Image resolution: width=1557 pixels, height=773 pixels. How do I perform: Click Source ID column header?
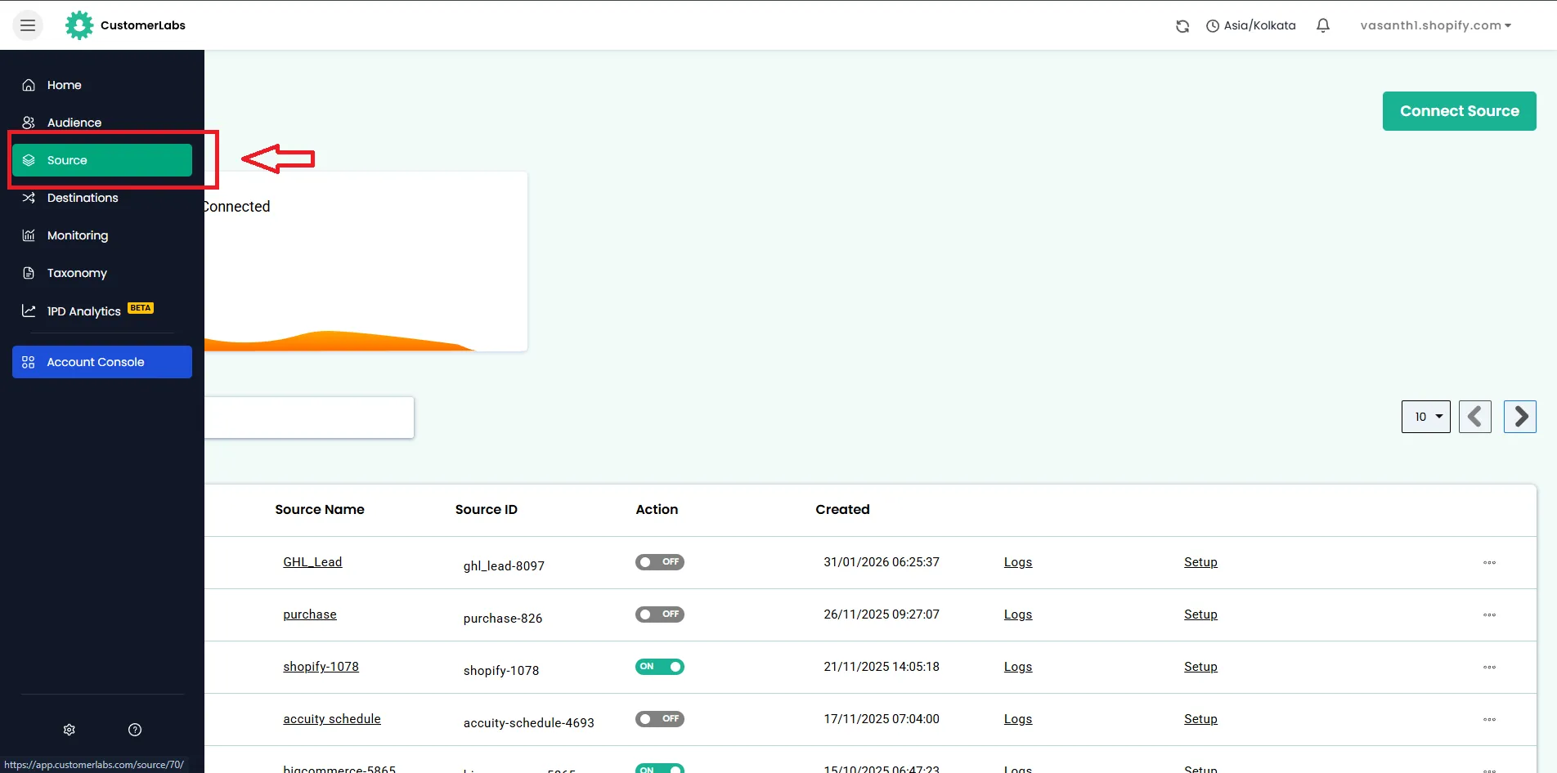coord(487,509)
